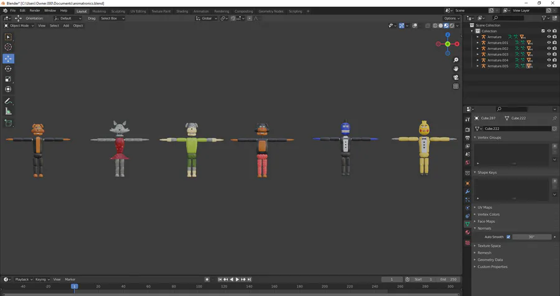Switch perspective/orthographic with the grid icon
This screenshot has width=560, height=296.
[455, 86]
